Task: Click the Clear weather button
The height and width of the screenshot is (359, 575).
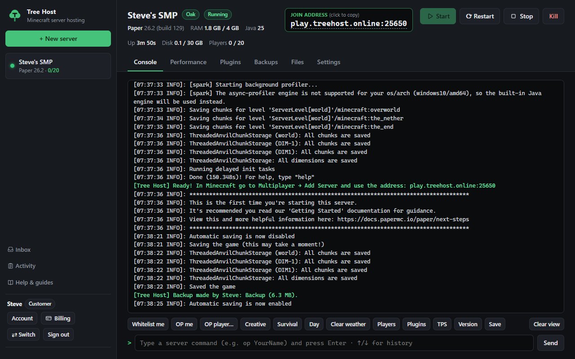Action: pyautogui.click(x=349, y=324)
